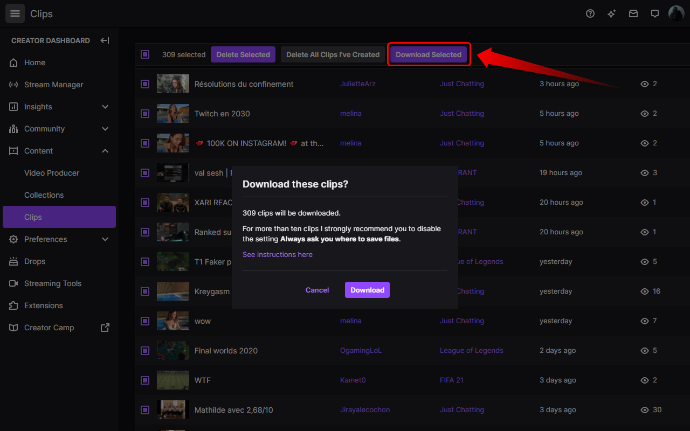Screen dimensions: 690x431
Task: Cancel the download clips dialog
Action: (317, 290)
